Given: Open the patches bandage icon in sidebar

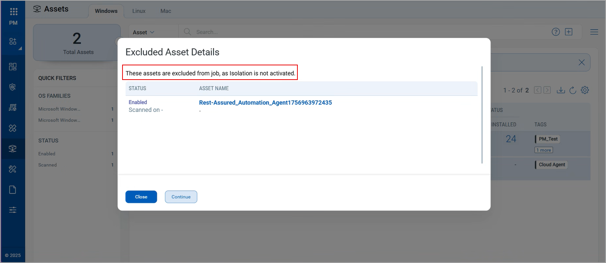Looking at the screenshot, I should (13, 128).
